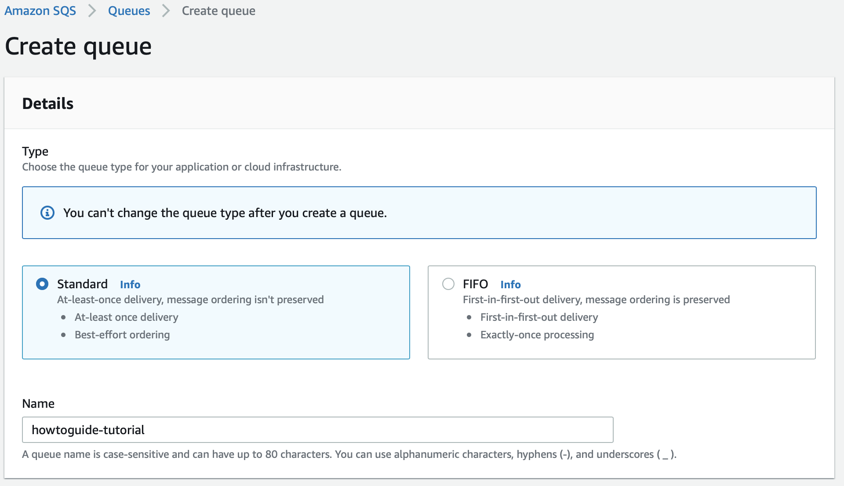Click the Details section header
Screen dimensions: 844x486
coord(47,103)
